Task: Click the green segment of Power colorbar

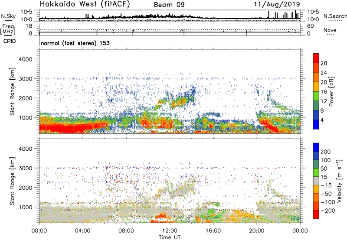Action: pos(316,96)
